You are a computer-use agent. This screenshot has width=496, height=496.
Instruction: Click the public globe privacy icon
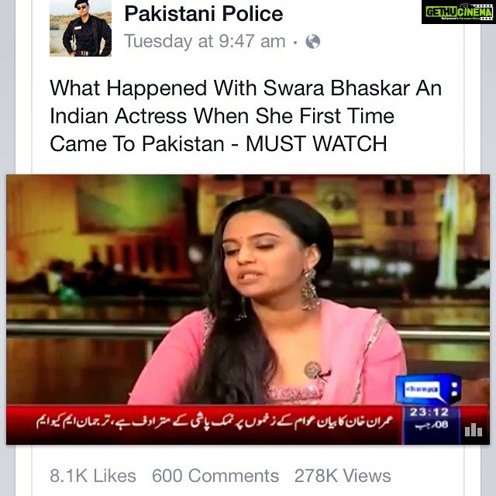point(313,41)
